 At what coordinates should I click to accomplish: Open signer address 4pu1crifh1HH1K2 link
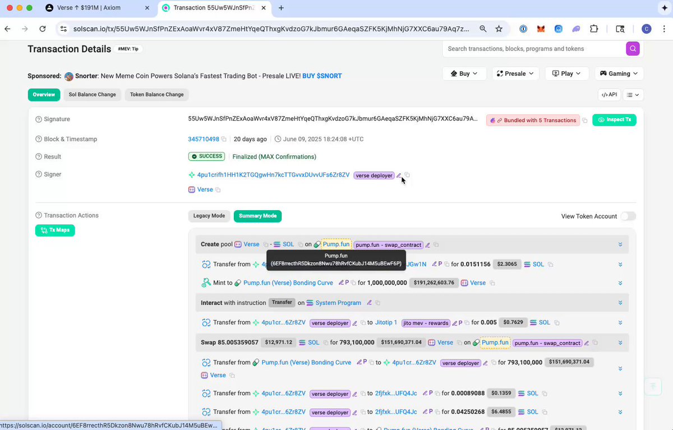click(x=273, y=175)
